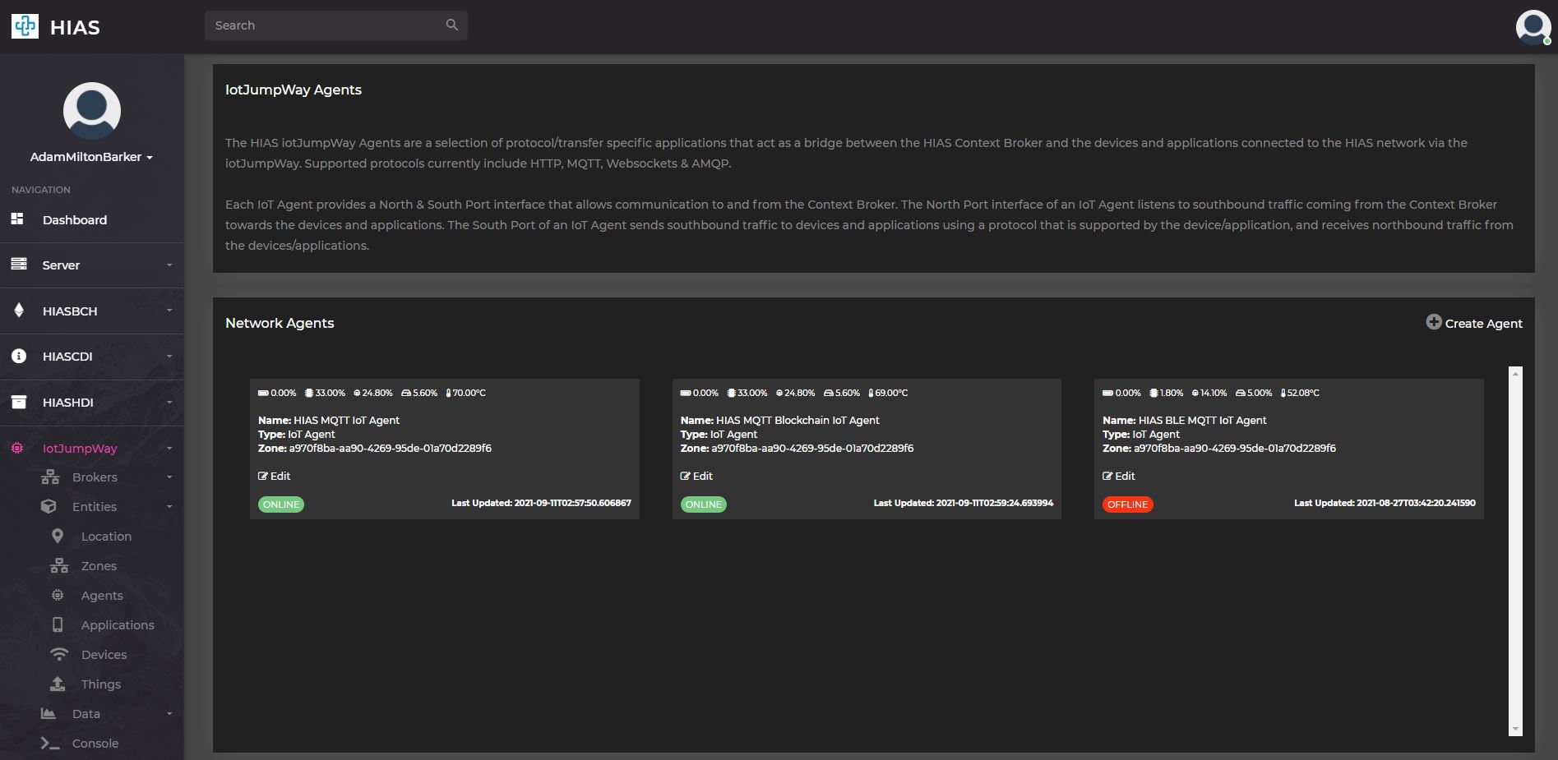This screenshot has height=760, width=1558.
Task: Click the Data chart icon
Action: tap(49, 713)
